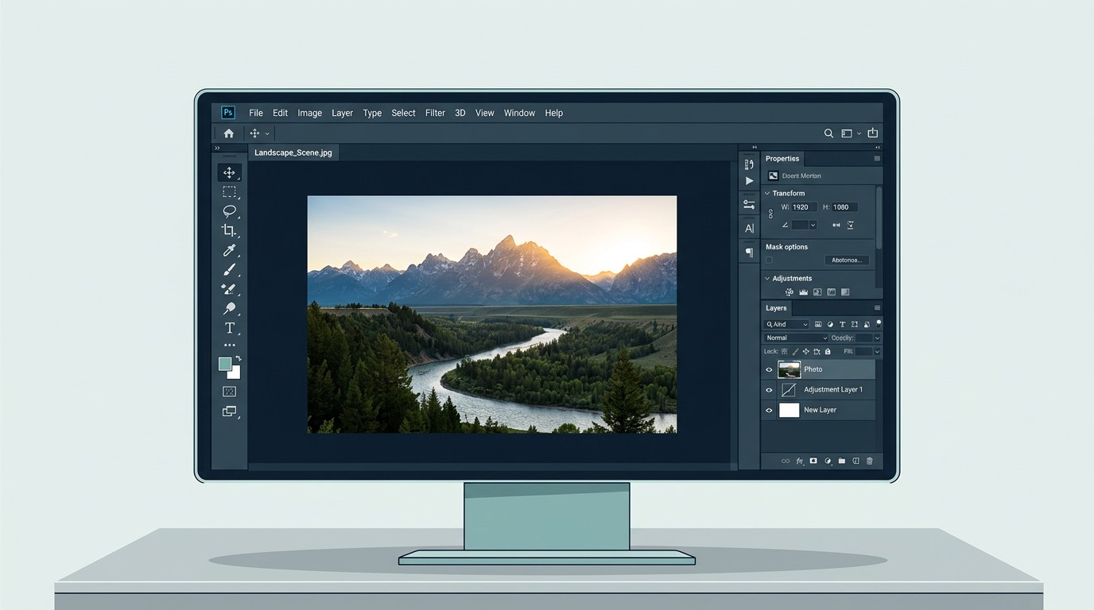This screenshot has height=610, width=1094.
Task: Open the History panel icon
Action: click(x=749, y=164)
